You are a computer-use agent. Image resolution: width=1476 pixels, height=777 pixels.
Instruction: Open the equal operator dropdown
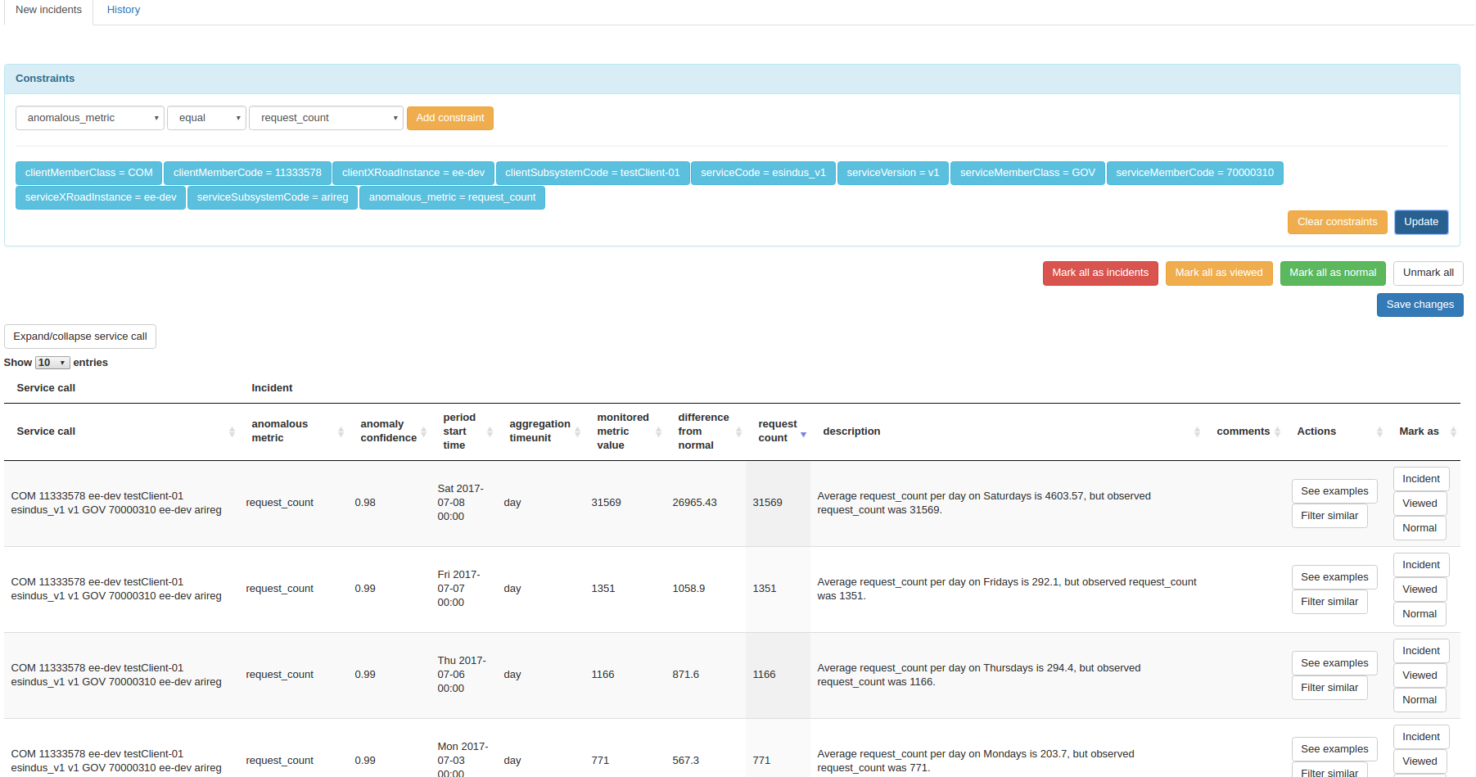(x=206, y=117)
